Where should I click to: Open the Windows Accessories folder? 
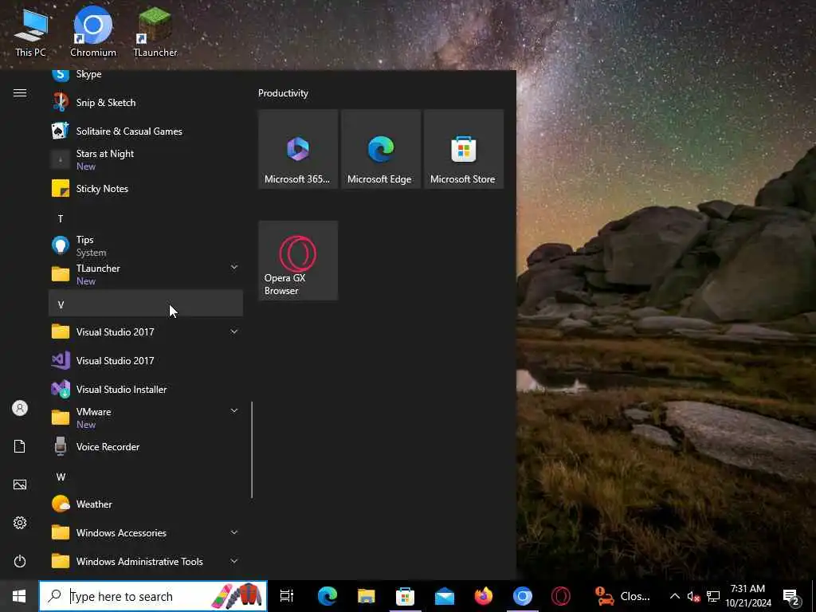[x=146, y=532]
